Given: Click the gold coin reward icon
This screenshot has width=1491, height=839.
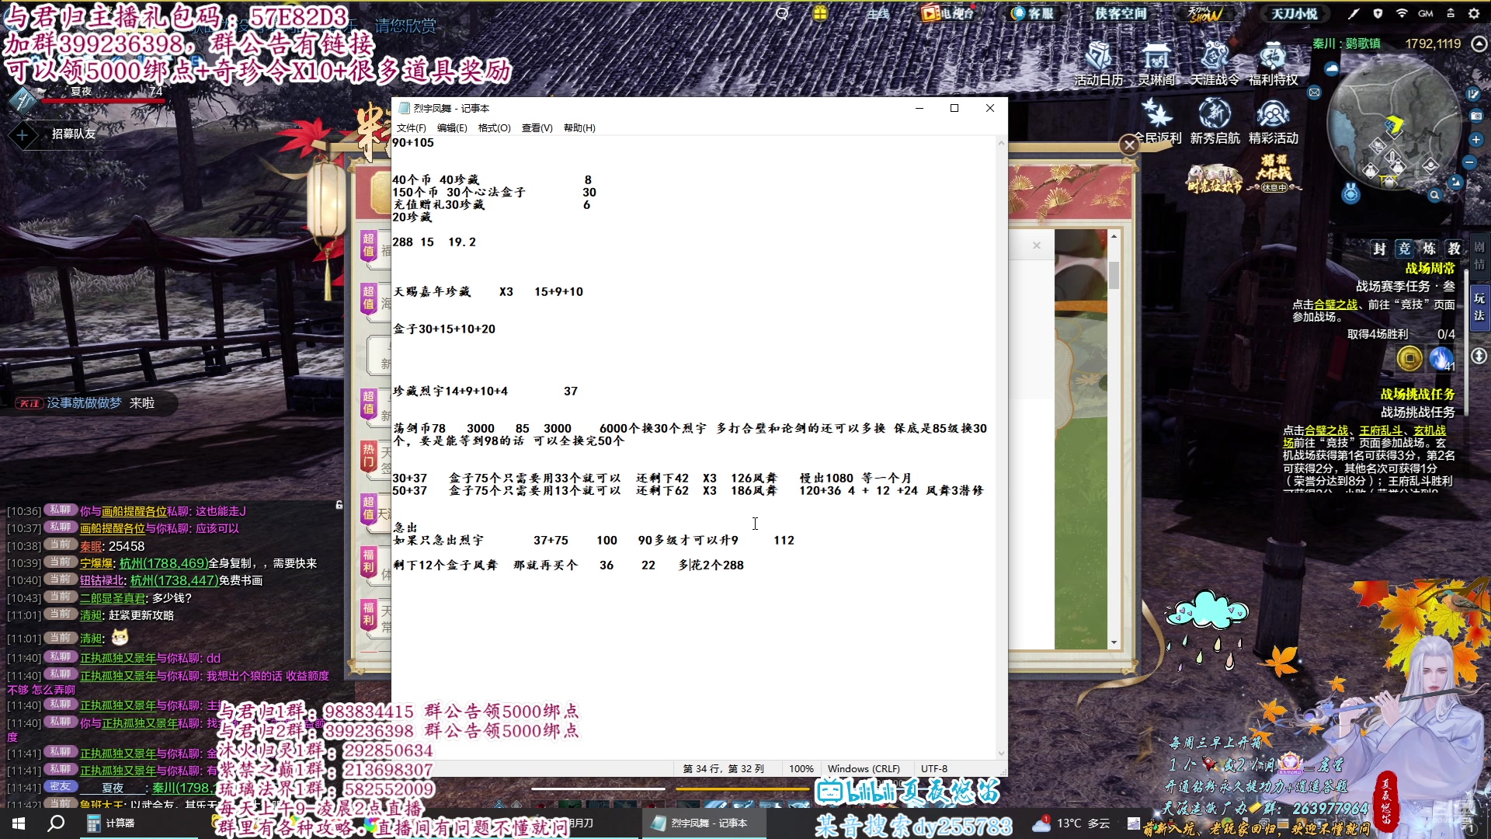Looking at the screenshot, I should (1409, 358).
